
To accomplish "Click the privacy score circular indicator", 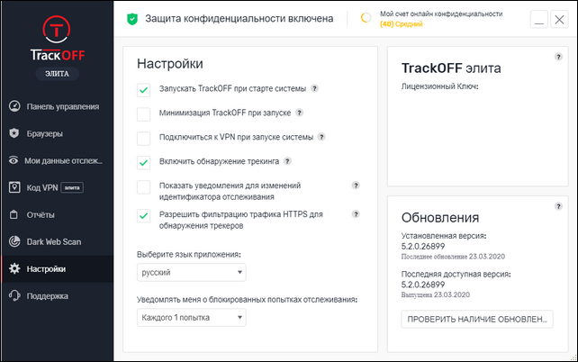I will [365, 18].
